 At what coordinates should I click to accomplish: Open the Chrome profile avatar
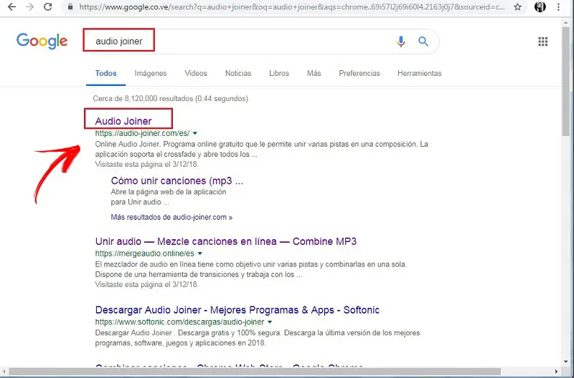[x=540, y=6]
